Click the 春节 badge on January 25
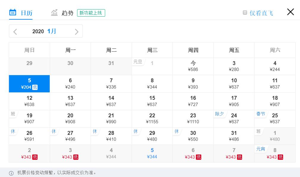The height and width of the screenshot is (177, 300). (x=260, y=113)
